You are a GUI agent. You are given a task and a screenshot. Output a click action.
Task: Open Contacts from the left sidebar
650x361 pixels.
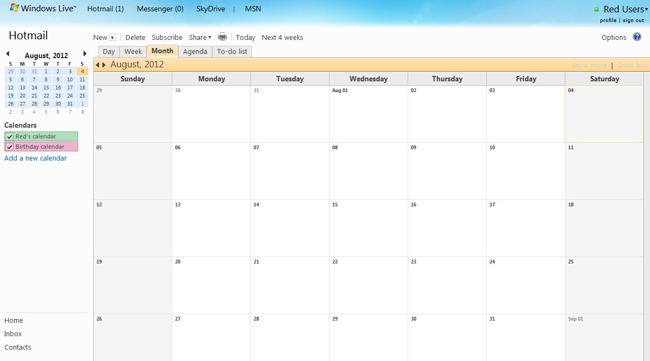click(x=18, y=348)
